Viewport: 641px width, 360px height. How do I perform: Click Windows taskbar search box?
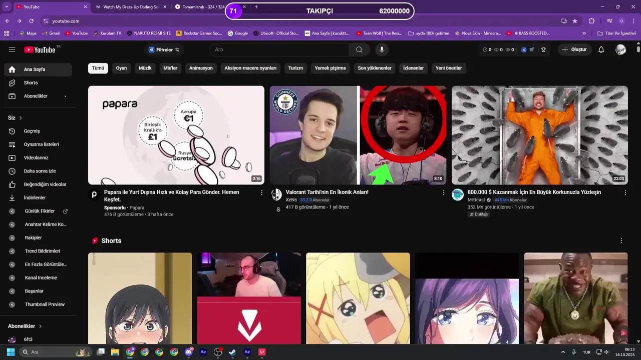click(x=56, y=352)
